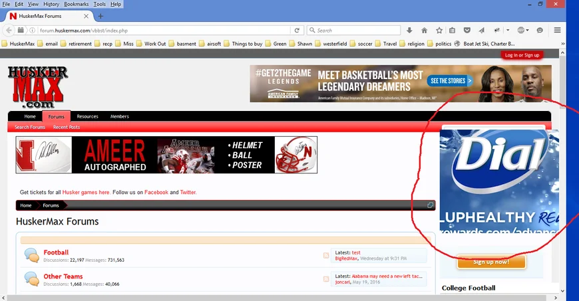This screenshot has height=301, width=579.
Task: Bookmark this page with the star icon
Action: (x=439, y=31)
